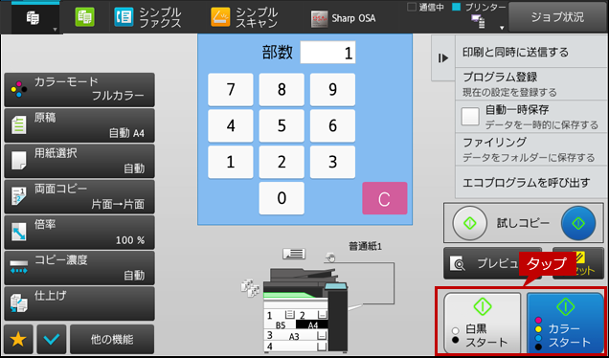Open 両面コピー duplex copy setting
The image size is (609, 358).
point(79,197)
